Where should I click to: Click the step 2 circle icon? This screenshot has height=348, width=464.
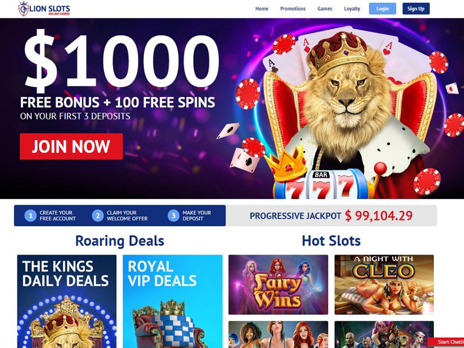[97, 216]
